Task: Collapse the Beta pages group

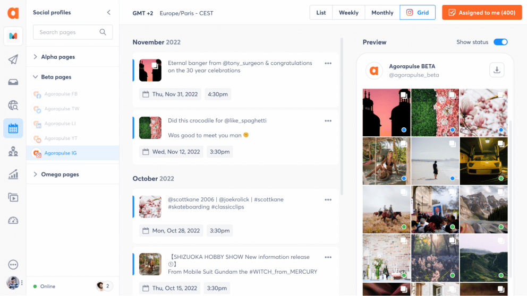Action: click(x=35, y=77)
